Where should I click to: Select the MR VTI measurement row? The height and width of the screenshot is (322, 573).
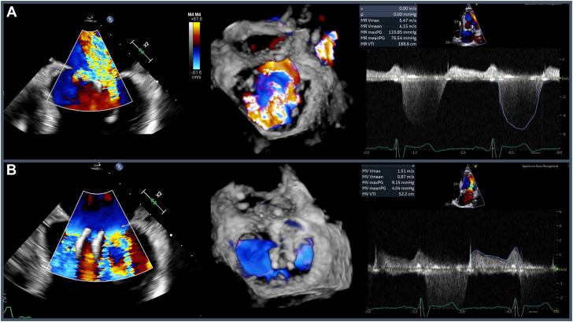coord(388,44)
